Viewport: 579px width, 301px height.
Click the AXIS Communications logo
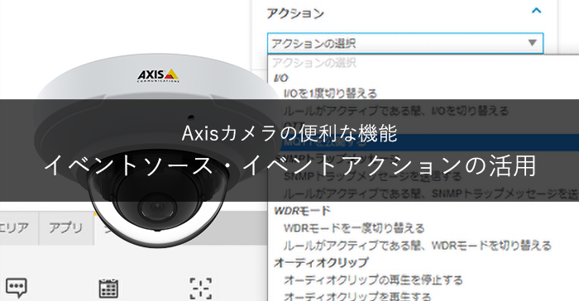click(158, 75)
